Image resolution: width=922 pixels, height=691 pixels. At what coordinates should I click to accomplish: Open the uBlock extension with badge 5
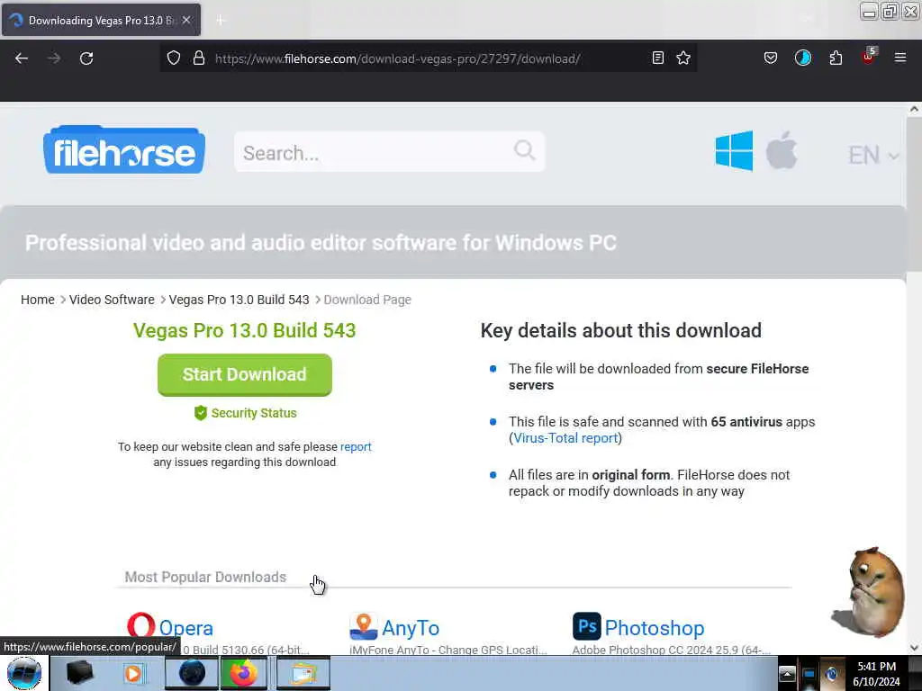coord(869,57)
